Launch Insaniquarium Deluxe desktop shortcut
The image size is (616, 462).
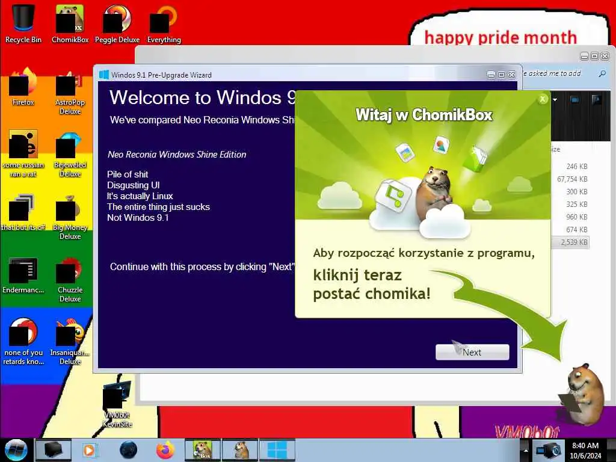70,341
